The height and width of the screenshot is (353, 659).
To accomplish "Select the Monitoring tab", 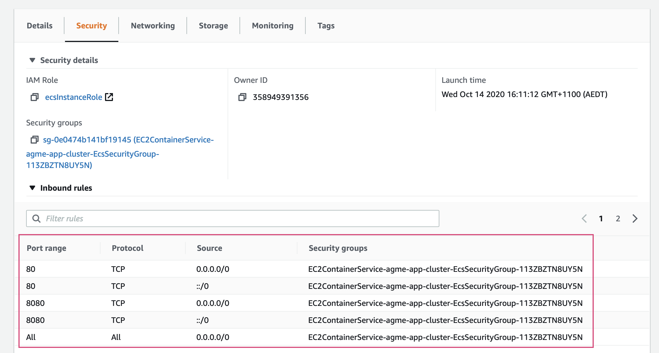I will pyautogui.click(x=272, y=26).
